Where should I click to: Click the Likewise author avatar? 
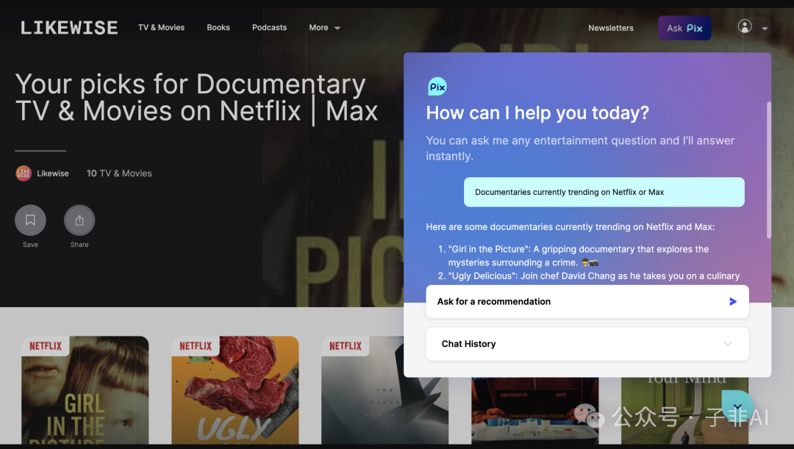[x=24, y=173]
